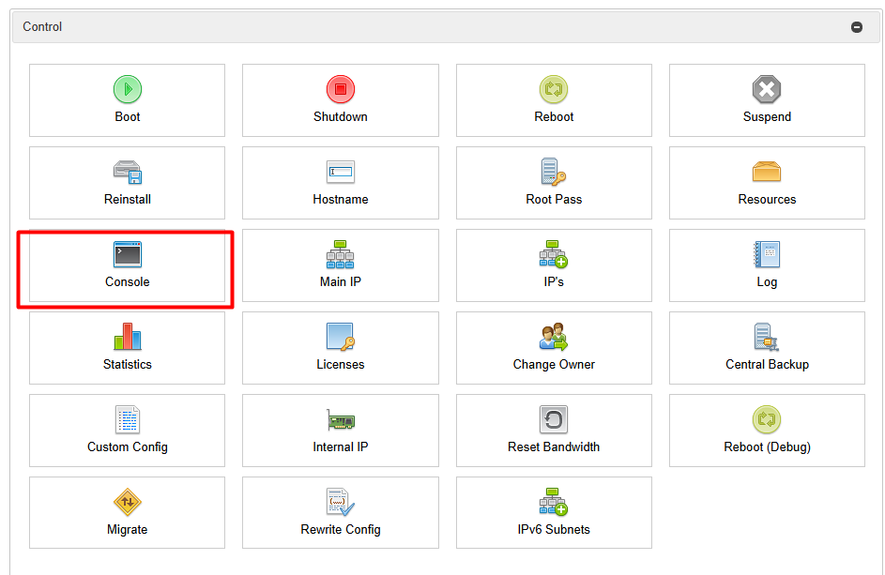Click the Reinstall disk drive icon

[x=128, y=172]
